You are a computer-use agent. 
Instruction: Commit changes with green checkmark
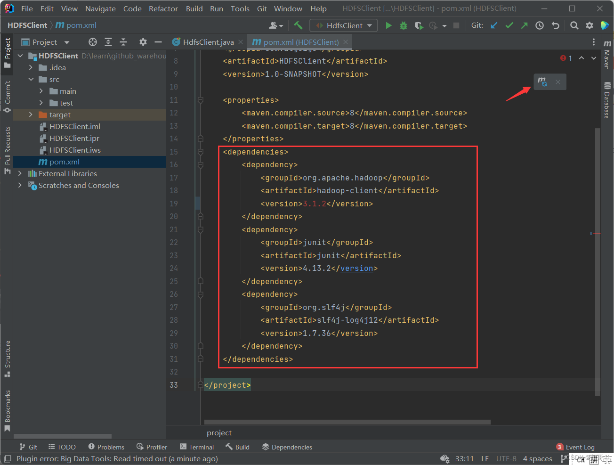pyautogui.click(x=509, y=25)
